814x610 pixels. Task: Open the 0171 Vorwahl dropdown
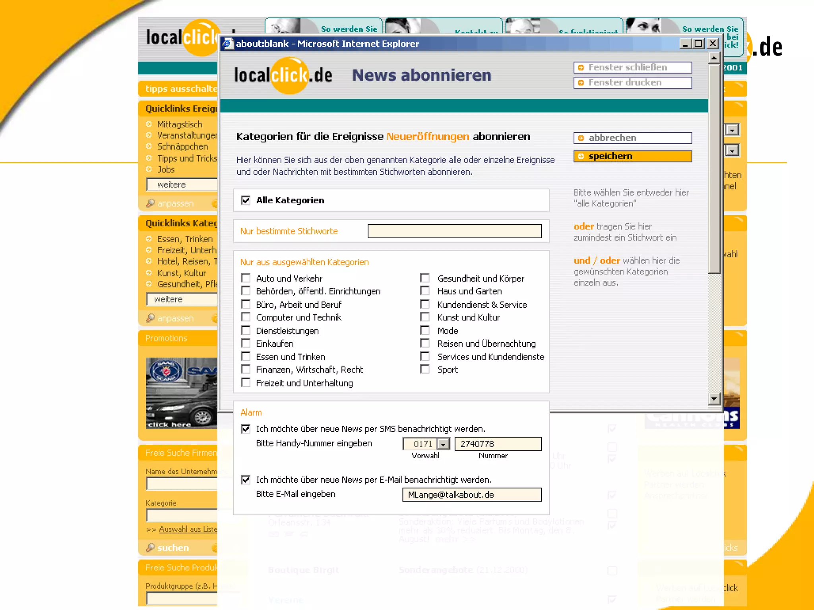[x=443, y=444]
